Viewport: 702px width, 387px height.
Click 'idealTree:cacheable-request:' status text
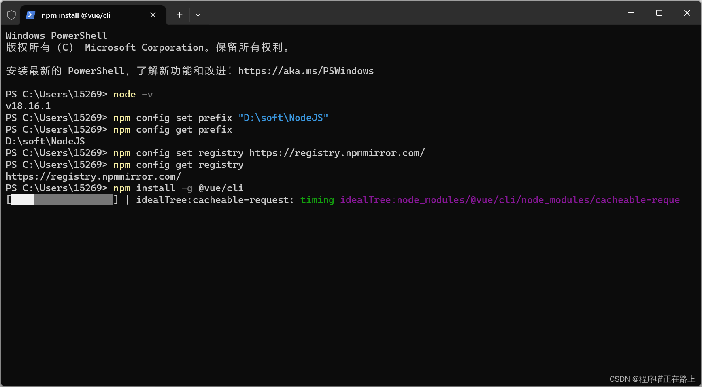pos(215,200)
